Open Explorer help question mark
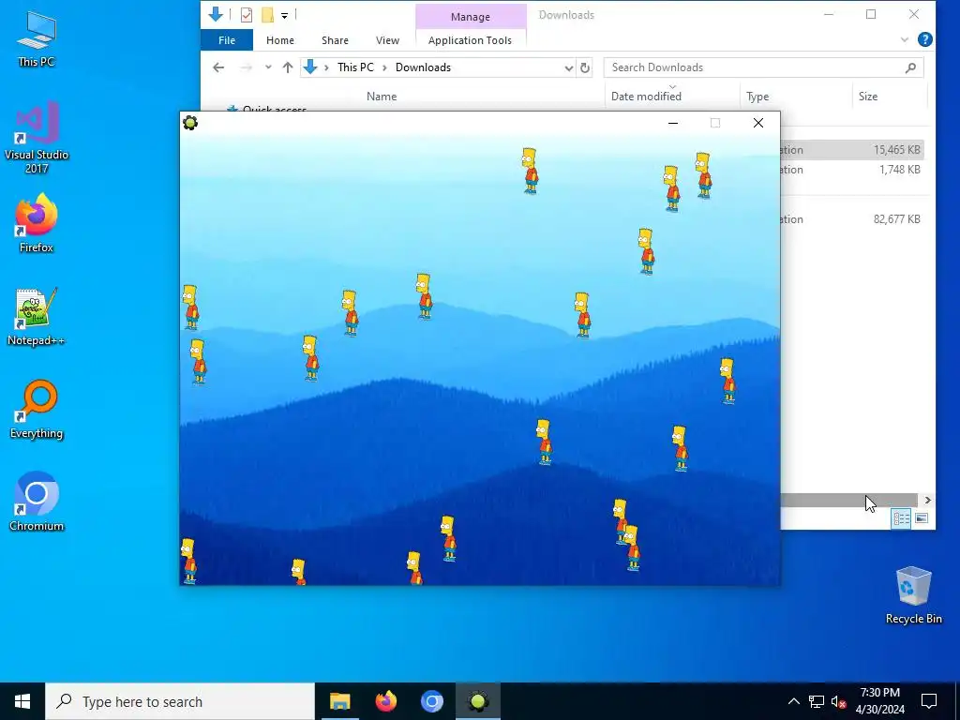The image size is (960, 720). pyautogui.click(x=925, y=40)
